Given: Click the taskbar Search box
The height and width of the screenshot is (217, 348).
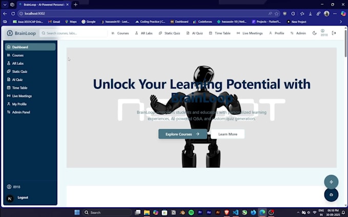Looking at the screenshot, I should point(107,212).
